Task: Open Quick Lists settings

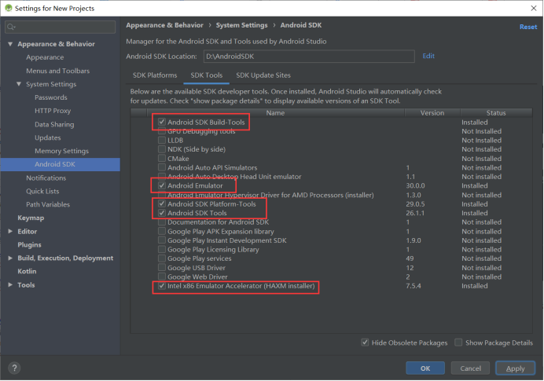Action: 42,191
